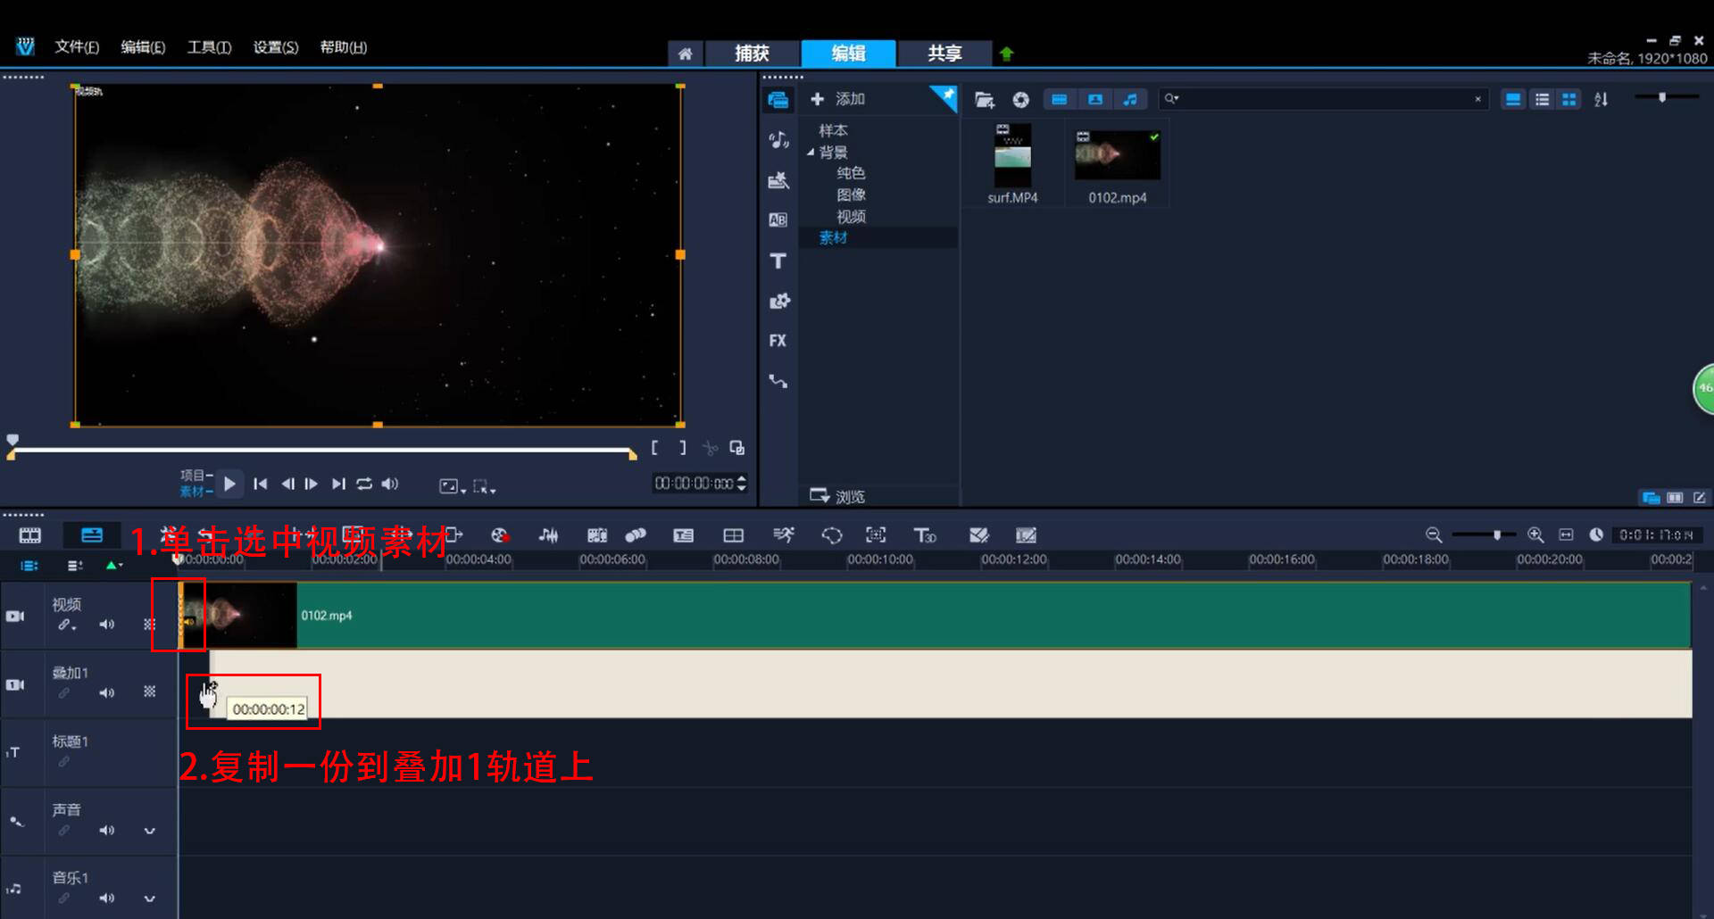
Task: Switch to storyboard view icon
Action: (x=30, y=535)
